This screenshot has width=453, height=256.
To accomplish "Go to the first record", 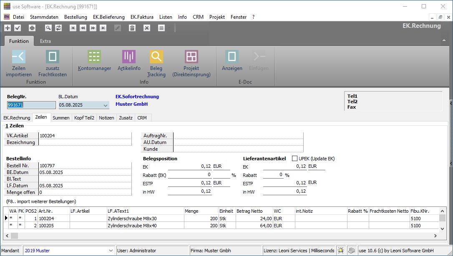I will [x=73, y=28].
